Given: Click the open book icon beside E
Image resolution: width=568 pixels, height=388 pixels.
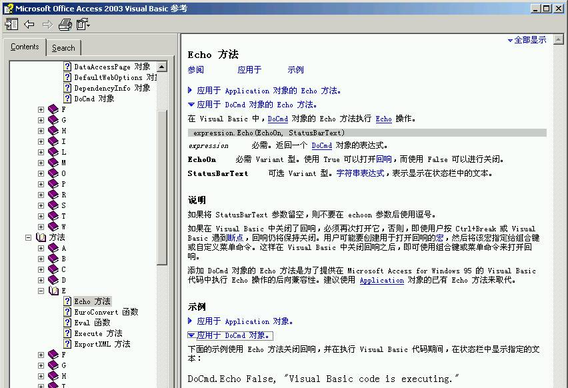Looking at the screenshot, I should coord(53,291).
